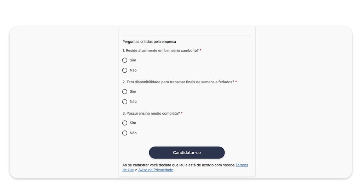Open the Aviso de Privacidade link
This screenshot has width=362, height=189.
click(x=156, y=170)
